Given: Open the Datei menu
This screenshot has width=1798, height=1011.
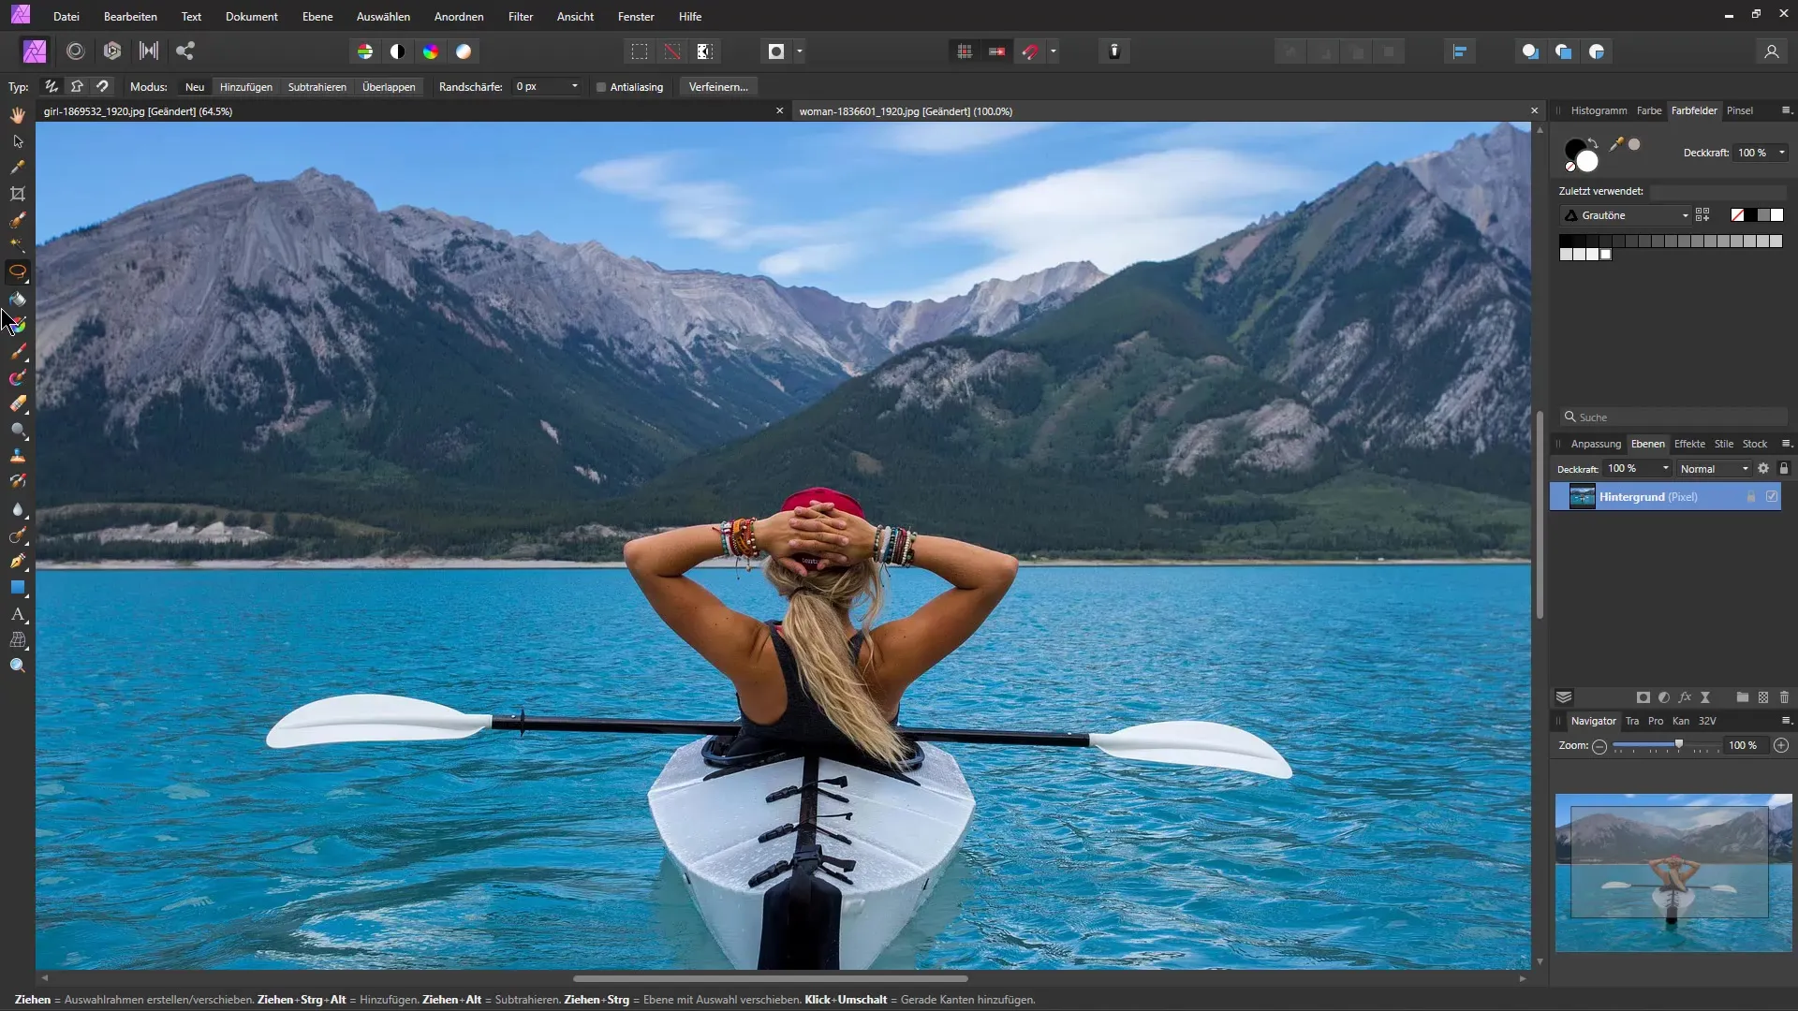Looking at the screenshot, I should coord(66,16).
